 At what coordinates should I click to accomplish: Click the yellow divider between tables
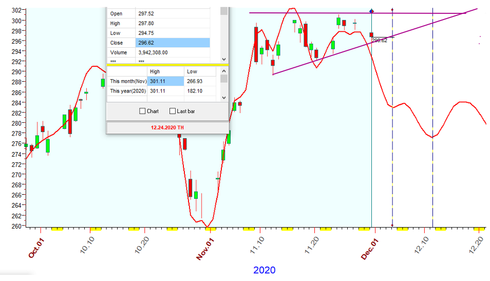(167, 65)
